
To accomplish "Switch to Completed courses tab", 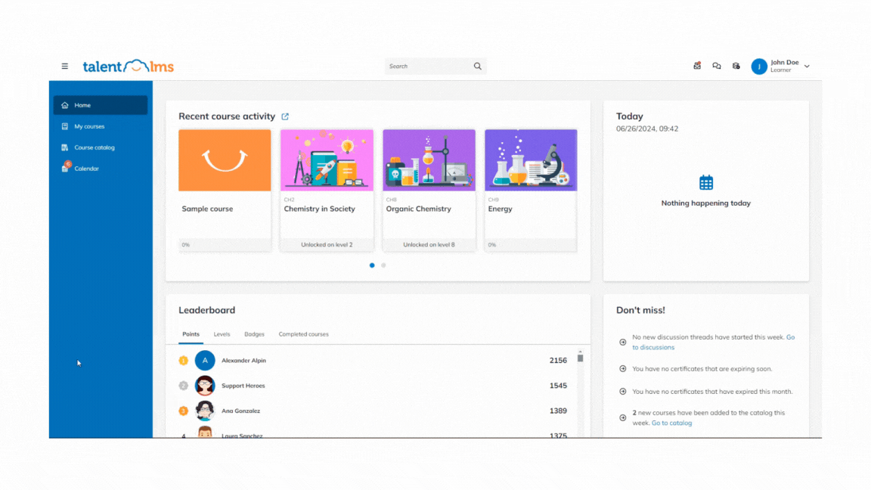I will click(x=303, y=334).
